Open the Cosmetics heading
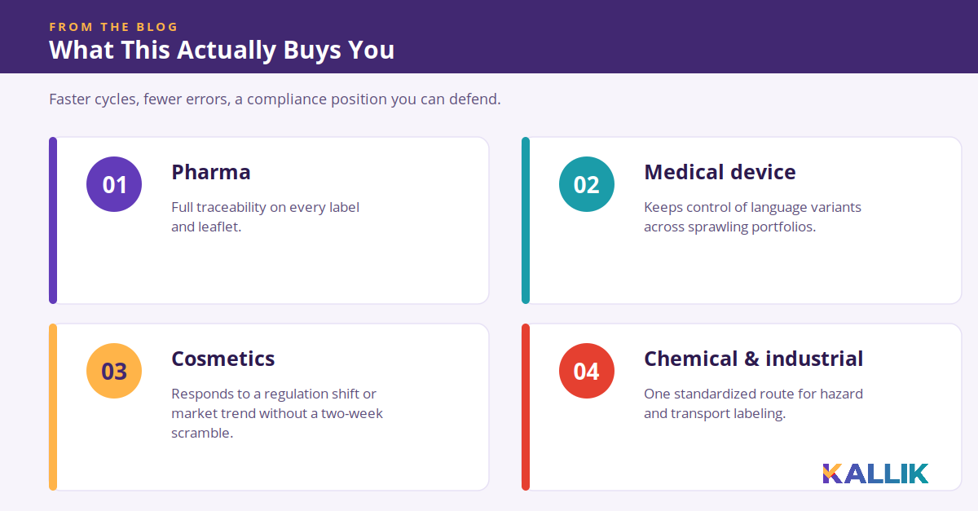 coord(223,359)
